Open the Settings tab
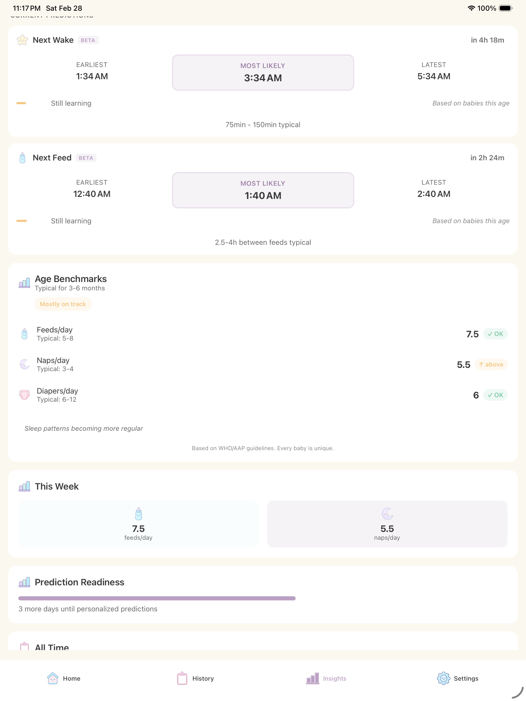Image resolution: width=526 pixels, height=701 pixels. tap(457, 678)
